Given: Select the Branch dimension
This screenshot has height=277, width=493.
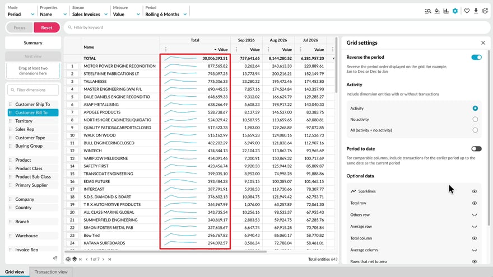Looking at the screenshot, I should tap(33, 222).
